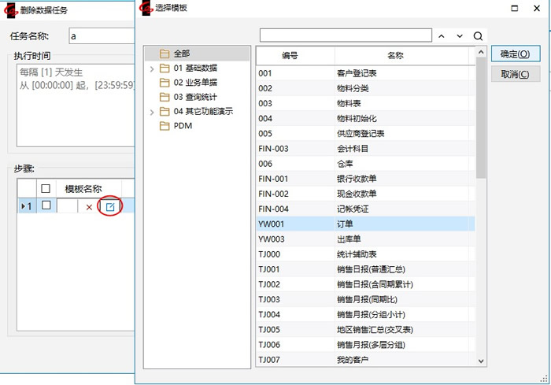
Task: Select the 02 业务单据 folder
Action: pos(195,83)
